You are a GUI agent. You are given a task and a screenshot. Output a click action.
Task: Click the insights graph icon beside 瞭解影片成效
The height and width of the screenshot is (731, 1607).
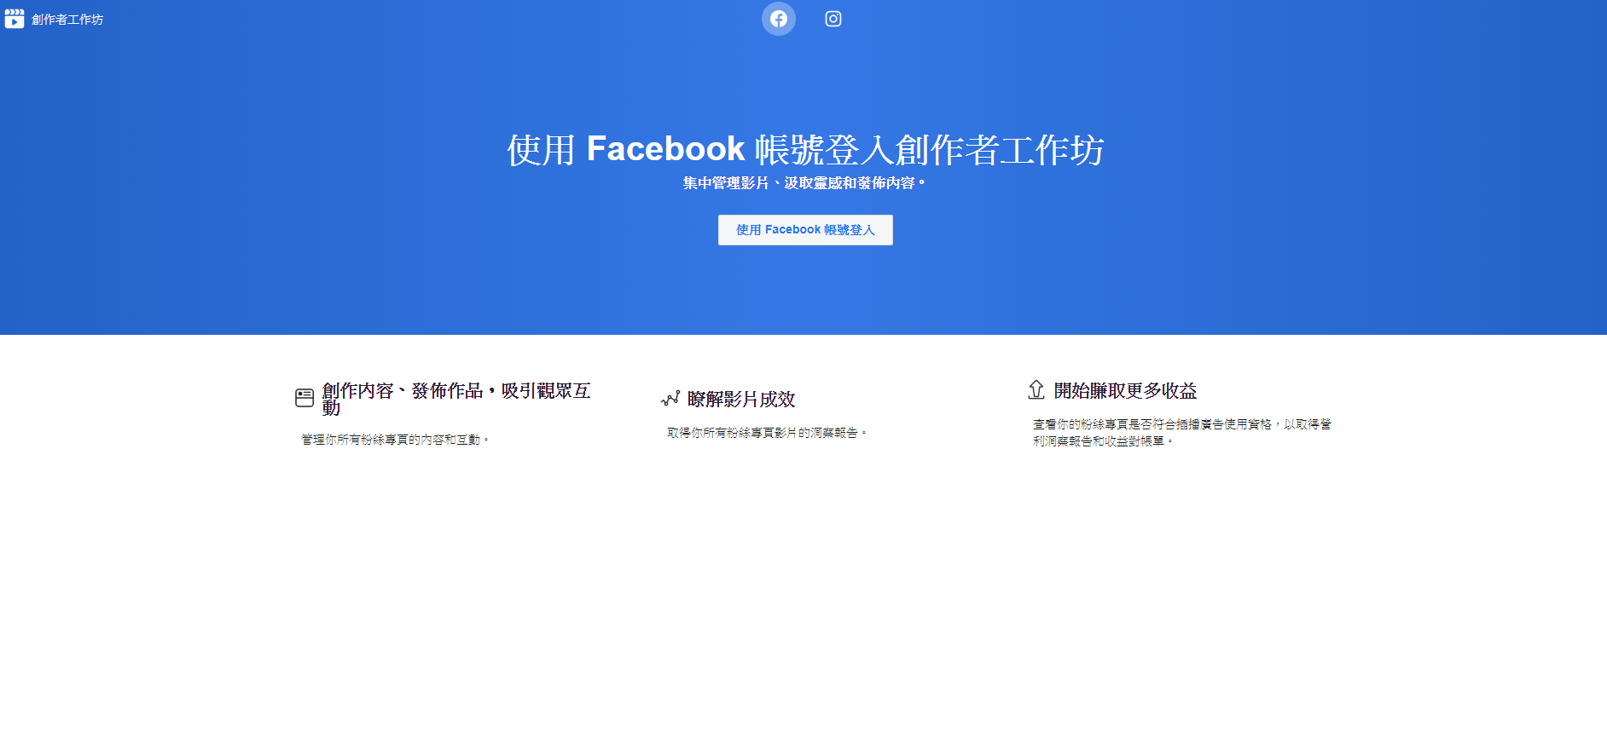coord(670,399)
